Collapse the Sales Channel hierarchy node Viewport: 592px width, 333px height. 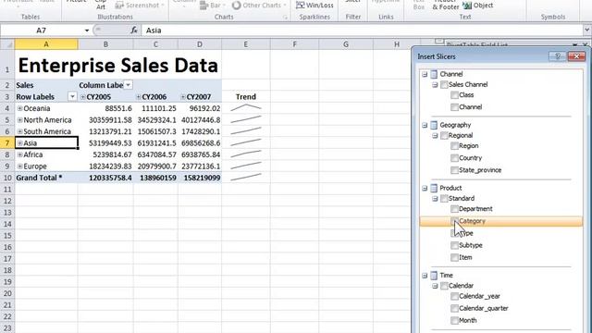pyautogui.click(x=435, y=84)
